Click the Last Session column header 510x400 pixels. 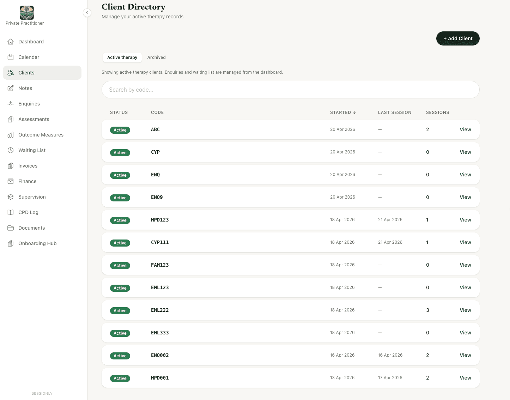pos(395,113)
